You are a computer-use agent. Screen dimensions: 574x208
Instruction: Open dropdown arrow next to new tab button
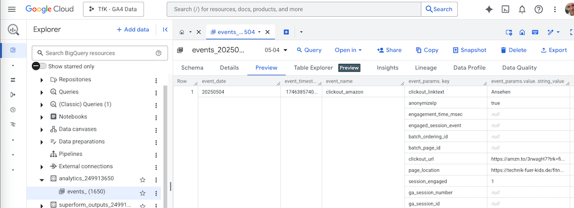301,32
